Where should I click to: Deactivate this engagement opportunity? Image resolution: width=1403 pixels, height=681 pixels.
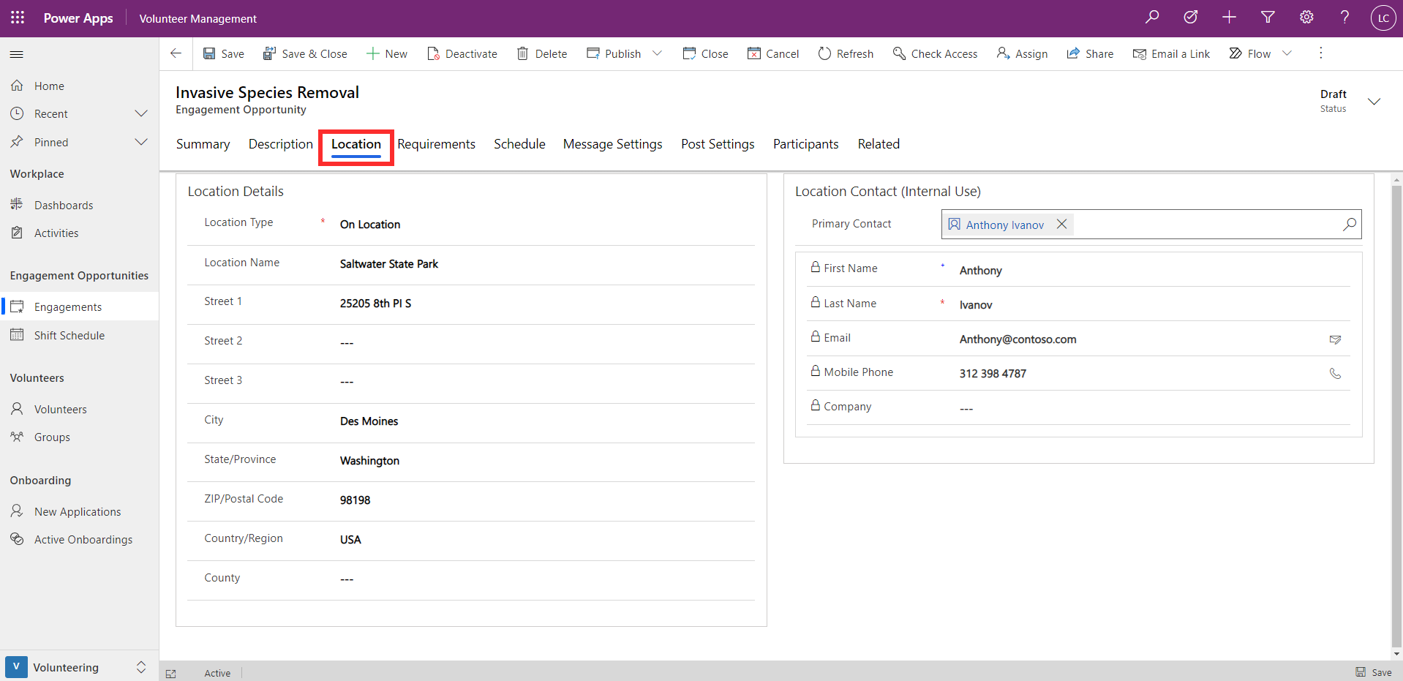pos(462,53)
